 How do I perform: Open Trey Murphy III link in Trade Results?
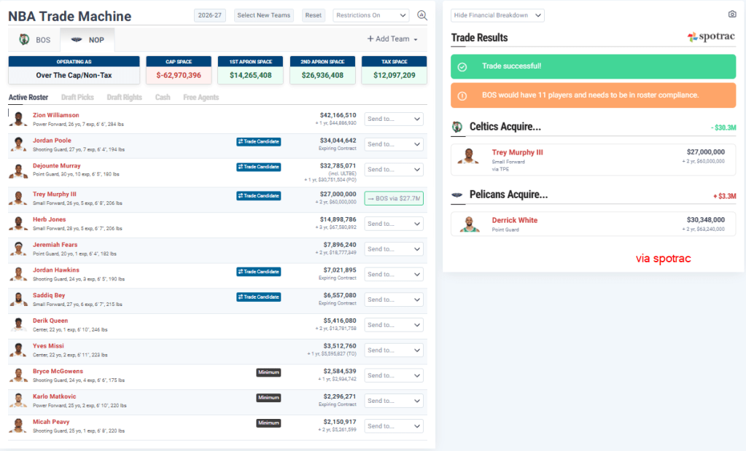point(517,152)
